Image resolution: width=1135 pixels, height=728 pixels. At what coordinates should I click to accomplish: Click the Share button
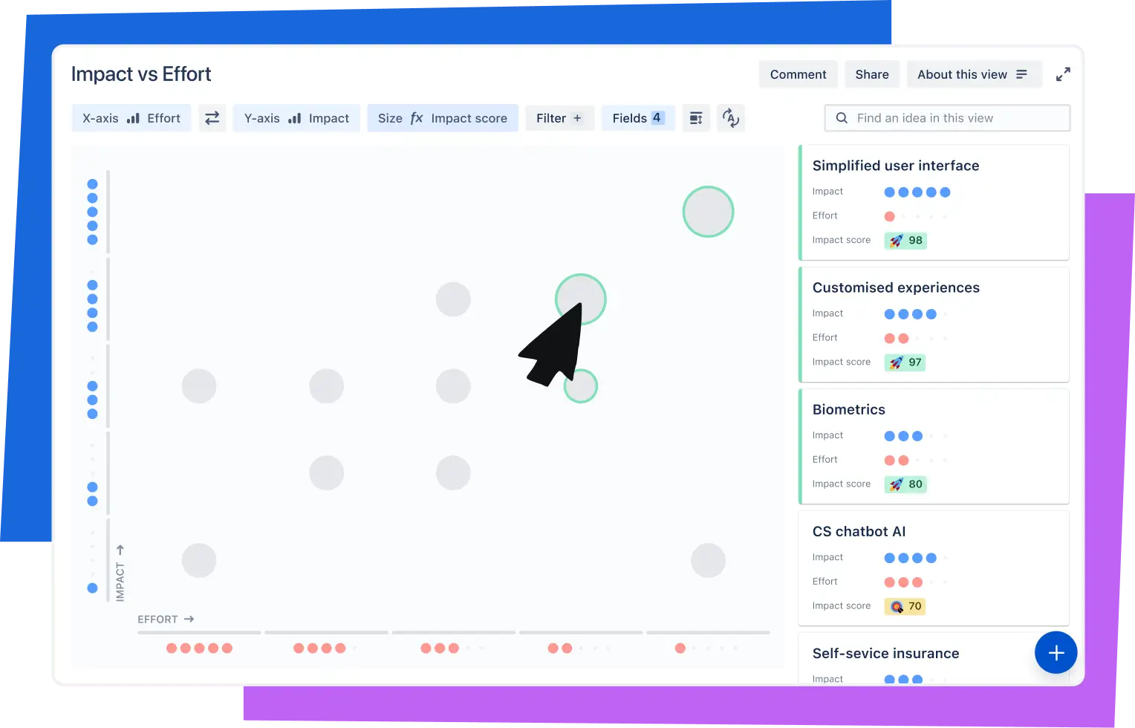(872, 74)
